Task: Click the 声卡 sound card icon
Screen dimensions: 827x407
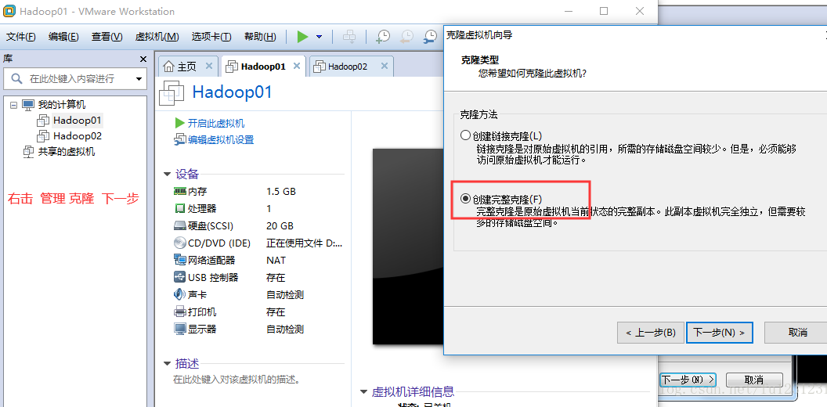Action: pyautogui.click(x=180, y=295)
